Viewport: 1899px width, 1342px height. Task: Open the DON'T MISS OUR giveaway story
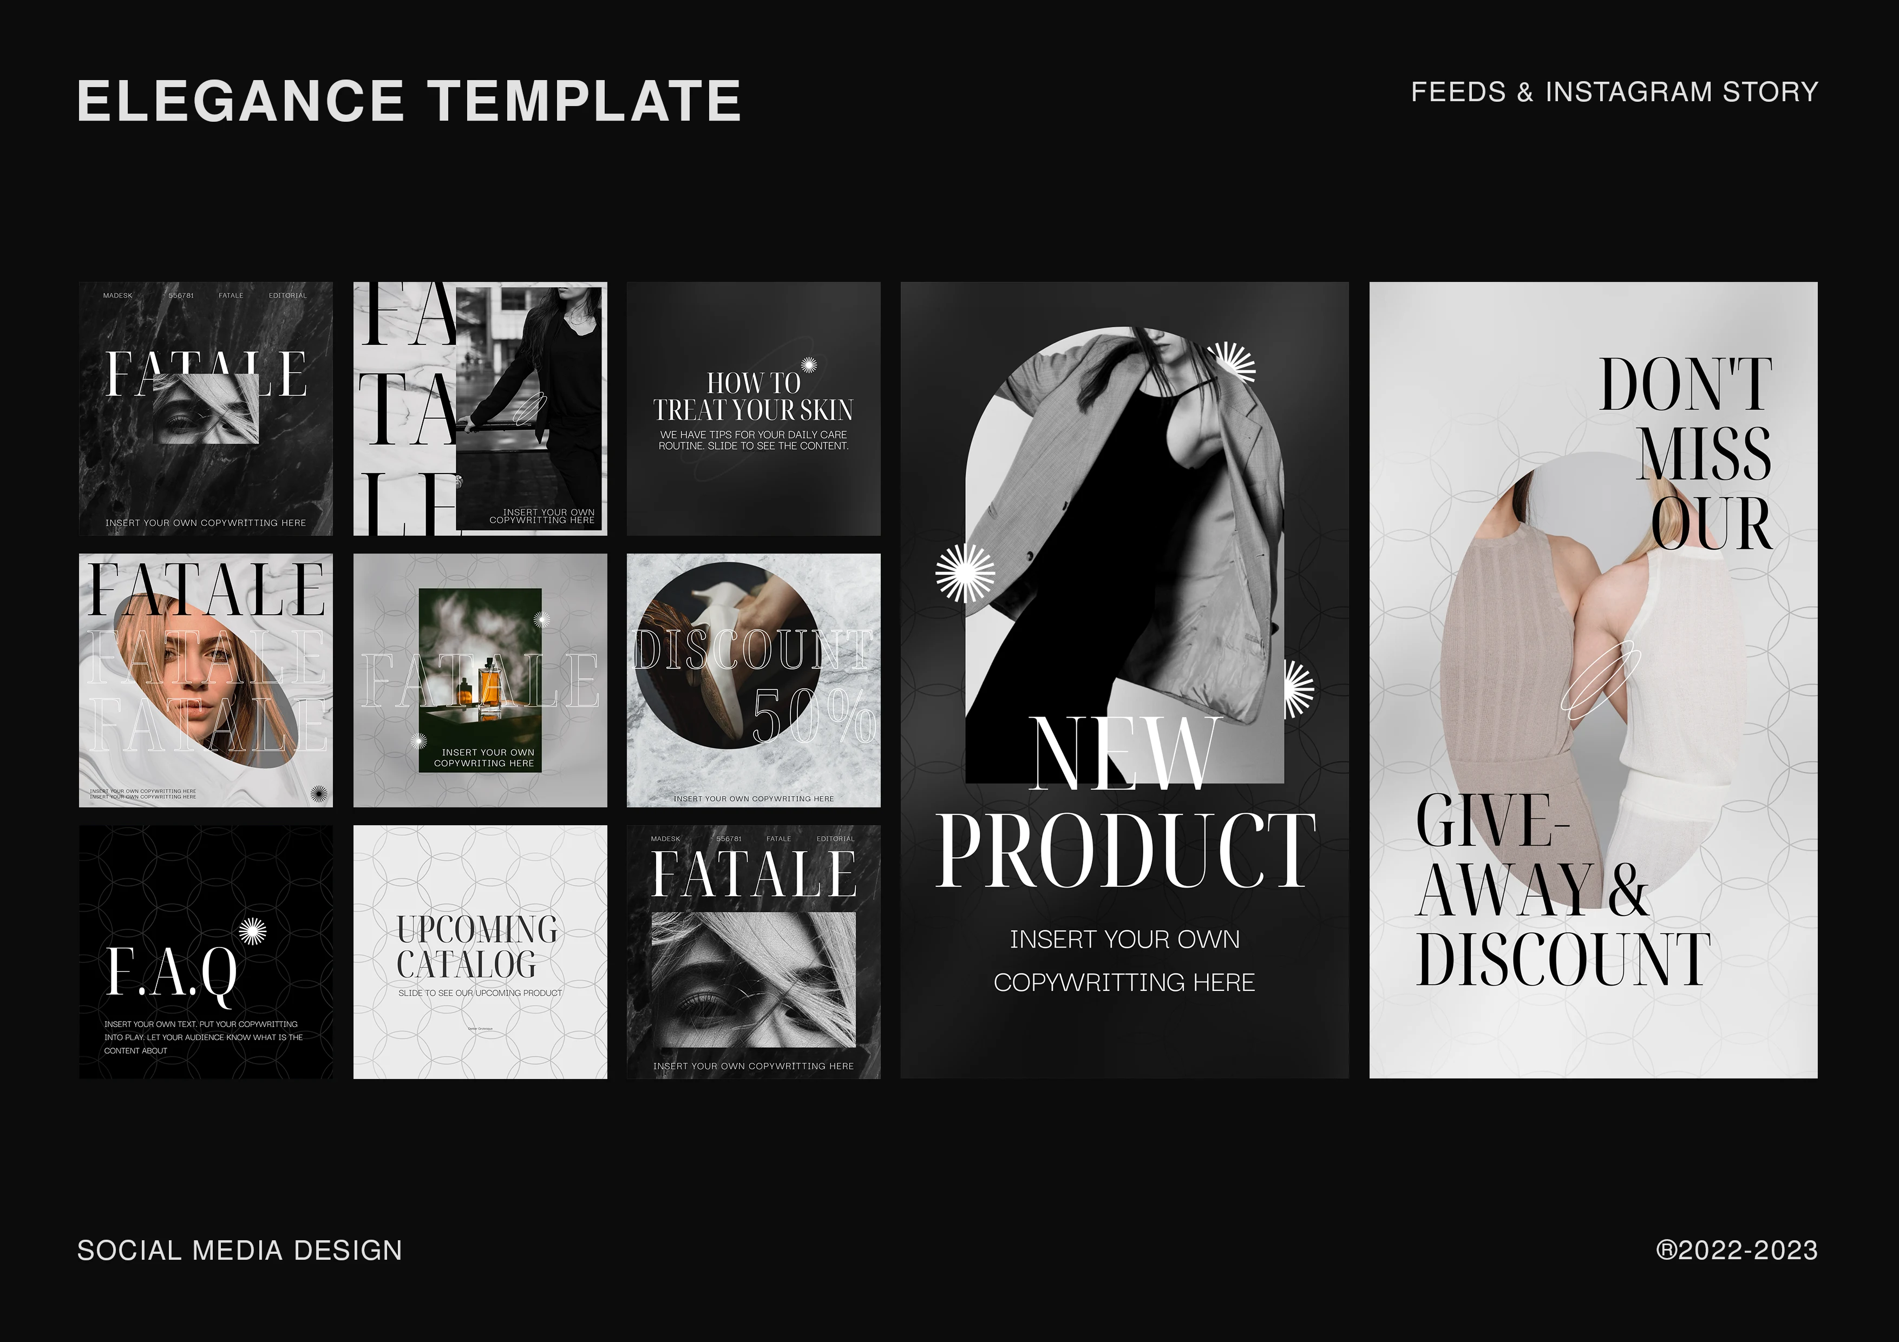[1593, 680]
